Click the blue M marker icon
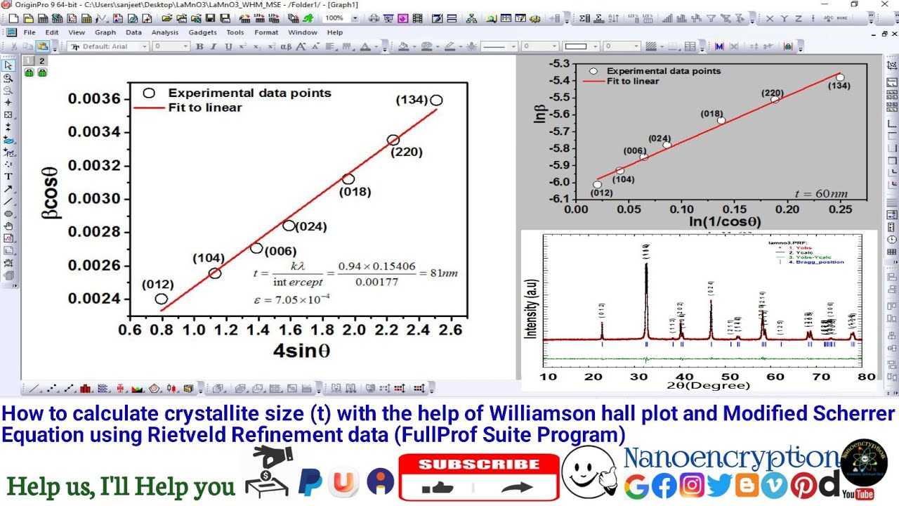Image resolution: width=899 pixels, height=506 pixels. click(x=719, y=46)
